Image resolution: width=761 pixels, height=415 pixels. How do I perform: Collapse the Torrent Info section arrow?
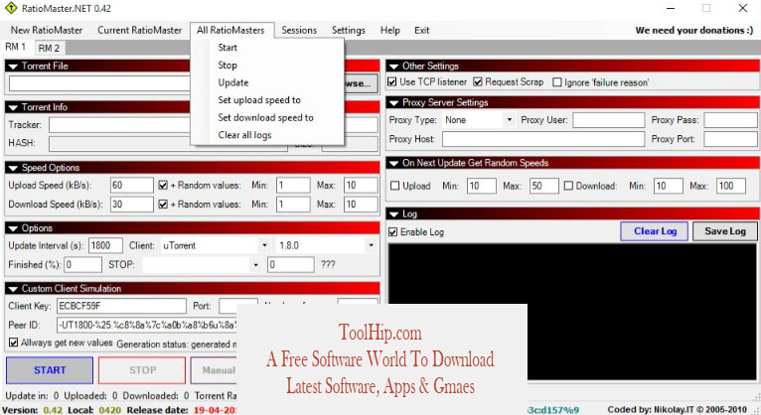13,107
